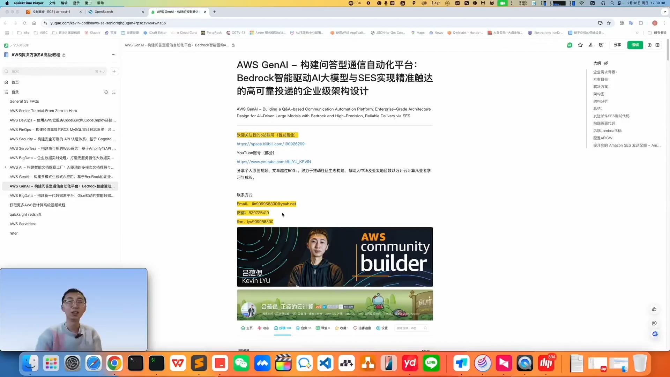Click the green 编辑 edit button
The width and height of the screenshot is (670, 377).
coord(635,45)
